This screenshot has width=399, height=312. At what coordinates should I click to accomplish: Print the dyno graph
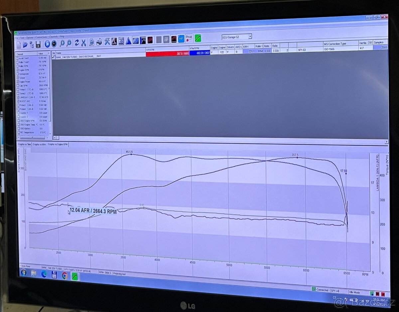[98, 43]
